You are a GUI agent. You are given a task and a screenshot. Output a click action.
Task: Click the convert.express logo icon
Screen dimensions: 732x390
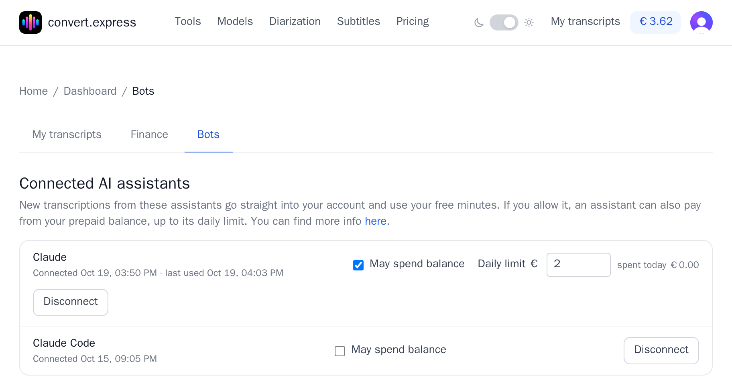click(x=31, y=22)
